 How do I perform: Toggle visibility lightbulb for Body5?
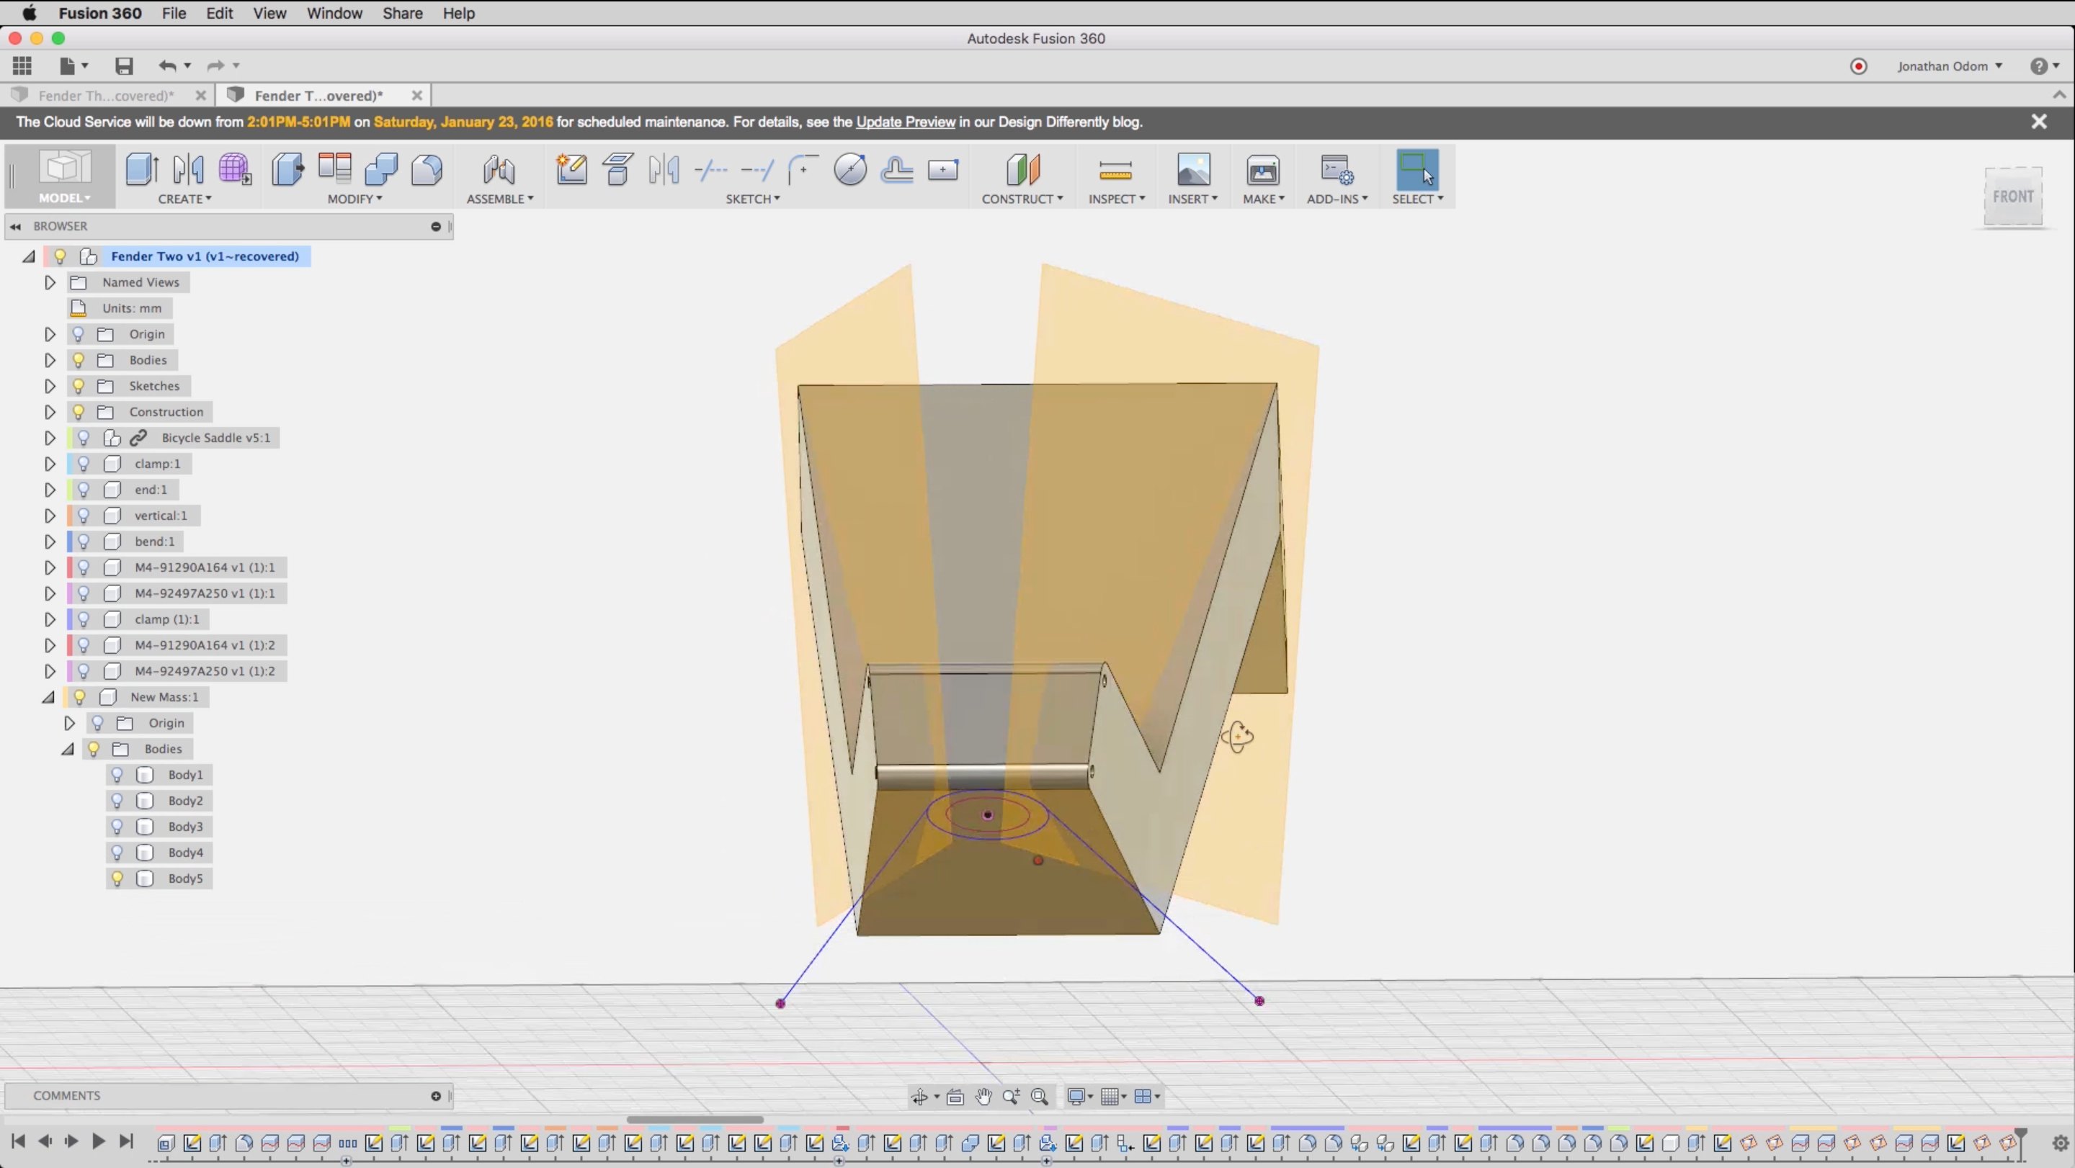(117, 879)
